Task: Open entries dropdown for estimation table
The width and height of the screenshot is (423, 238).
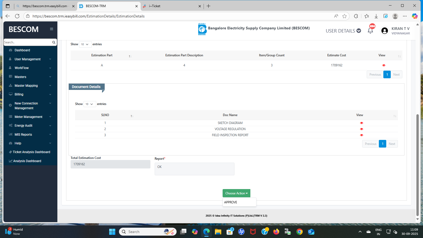Action: click(x=85, y=44)
